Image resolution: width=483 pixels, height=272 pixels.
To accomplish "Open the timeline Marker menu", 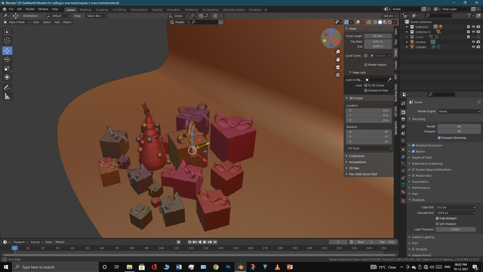I will 60,242.
